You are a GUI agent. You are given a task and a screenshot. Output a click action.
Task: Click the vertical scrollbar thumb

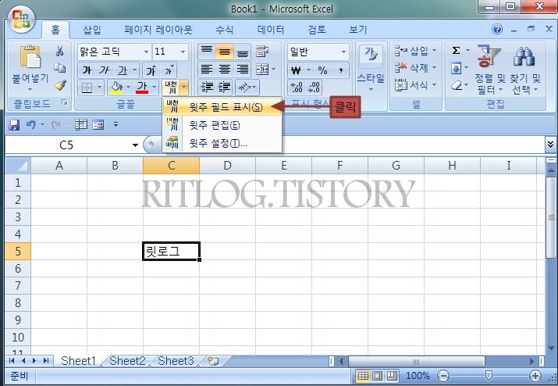pos(551,217)
